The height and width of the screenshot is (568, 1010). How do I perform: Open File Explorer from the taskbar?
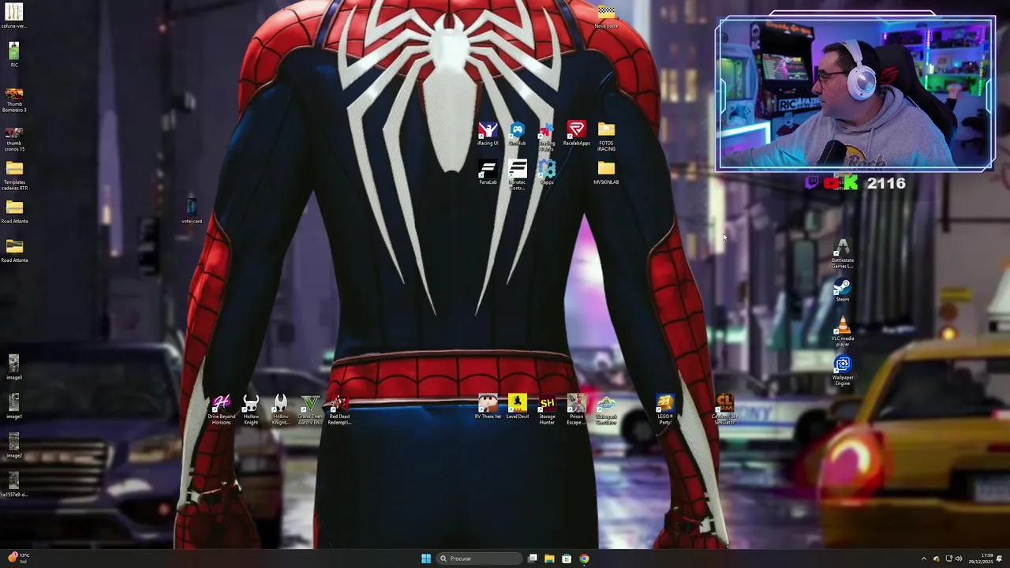click(549, 559)
